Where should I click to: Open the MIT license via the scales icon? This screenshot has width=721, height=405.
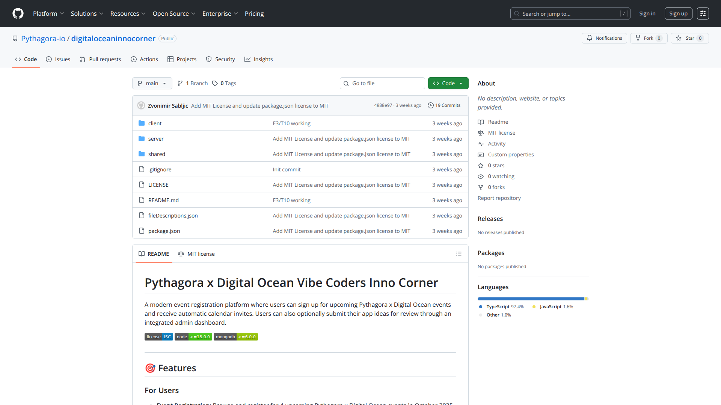click(x=481, y=133)
